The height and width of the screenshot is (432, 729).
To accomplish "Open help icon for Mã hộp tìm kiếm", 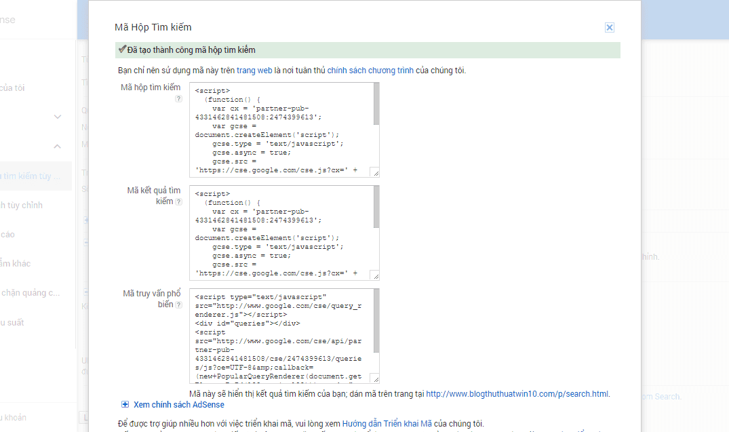I will coord(178,98).
